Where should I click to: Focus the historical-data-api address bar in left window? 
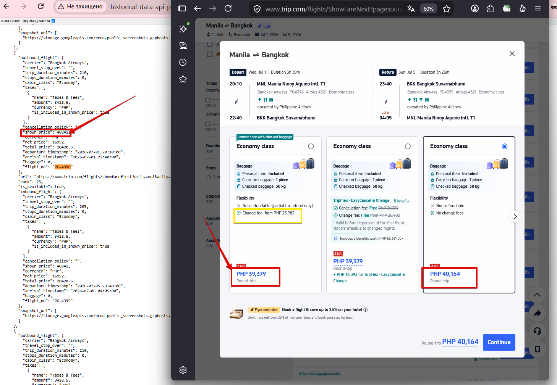tap(140, 6)
